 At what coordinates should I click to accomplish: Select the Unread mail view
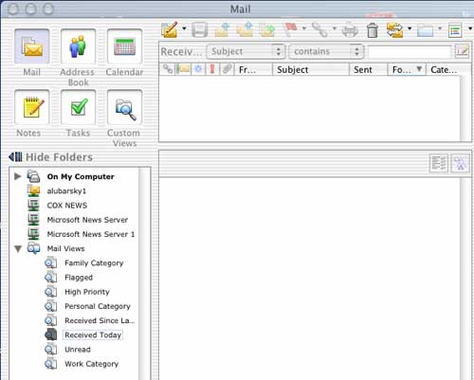point(78,350)
